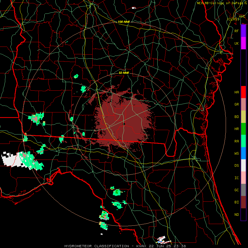Click the [CLAS] units label

pyautogui.click(x=233, y=19)
